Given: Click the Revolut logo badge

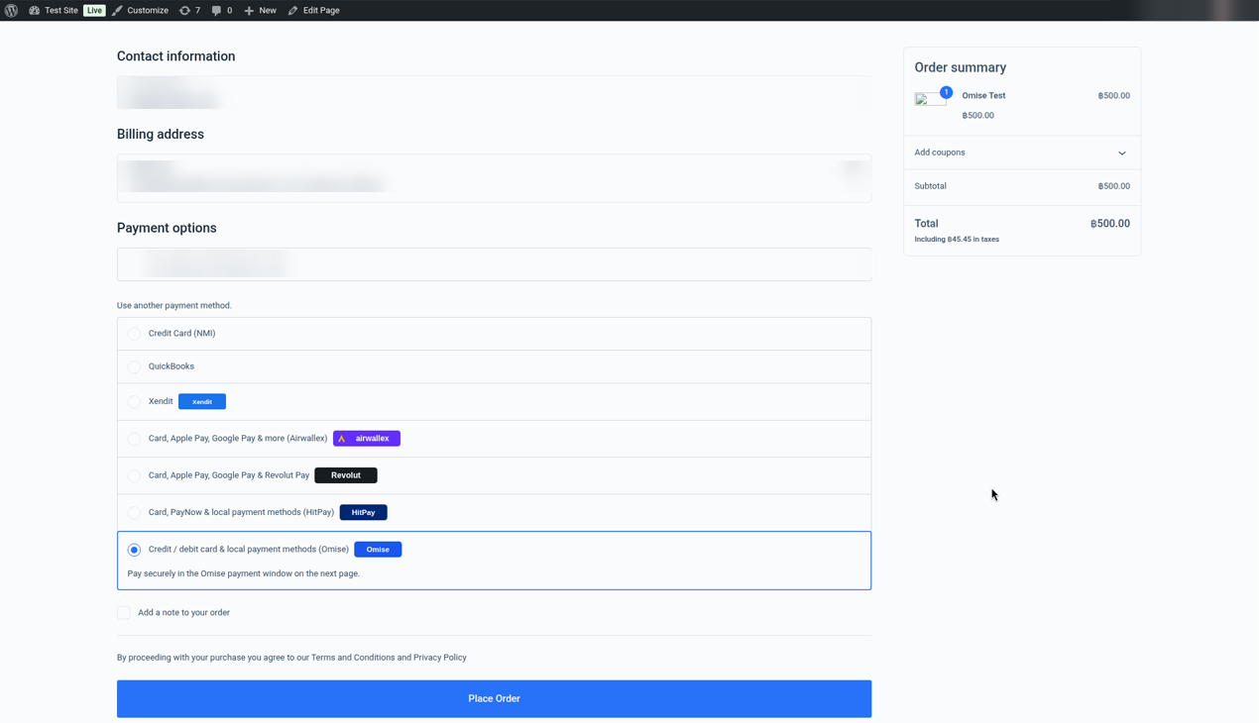Looking at the screenshot, I should tap(346, 475).
